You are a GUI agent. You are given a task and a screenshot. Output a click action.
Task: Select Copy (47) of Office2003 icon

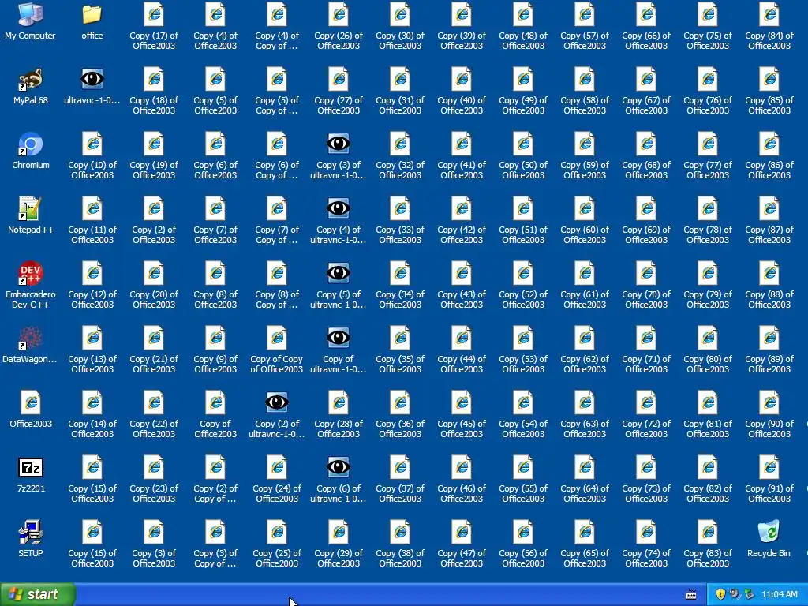coord(461,533)
